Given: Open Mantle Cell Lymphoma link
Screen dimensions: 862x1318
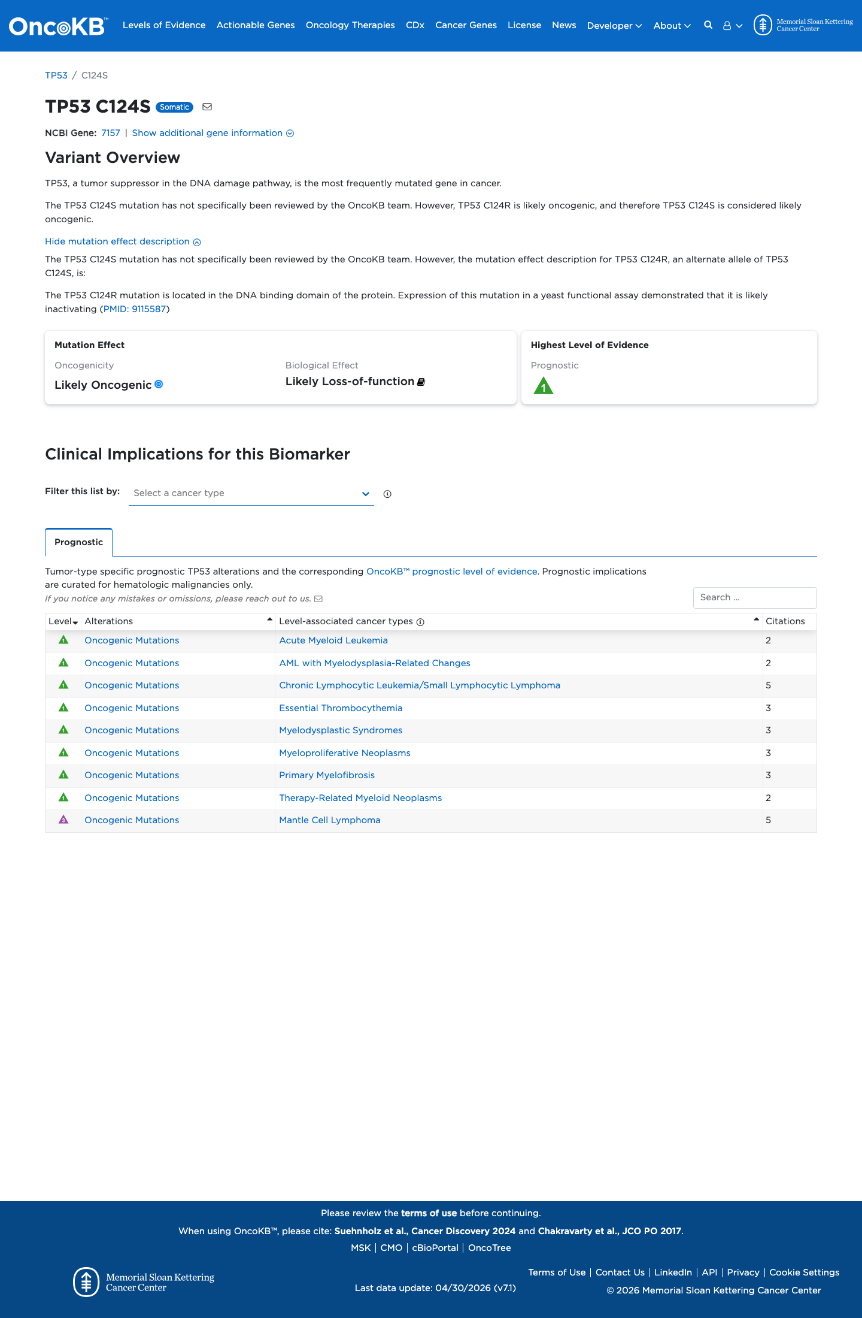Looking at the screenshot, I should 330,820.
